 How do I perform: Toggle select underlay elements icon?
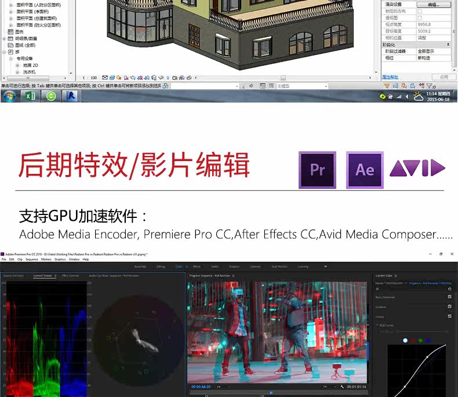click(x=395, y=86)
